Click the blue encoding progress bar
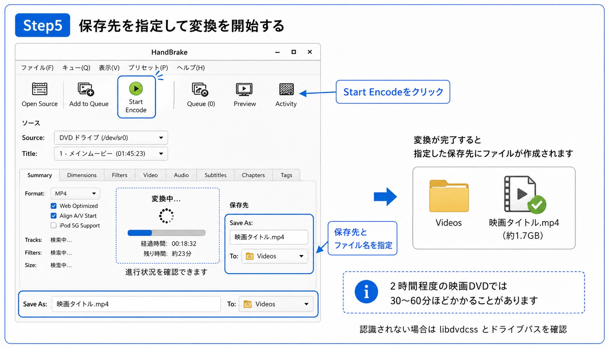 point(166,233)
